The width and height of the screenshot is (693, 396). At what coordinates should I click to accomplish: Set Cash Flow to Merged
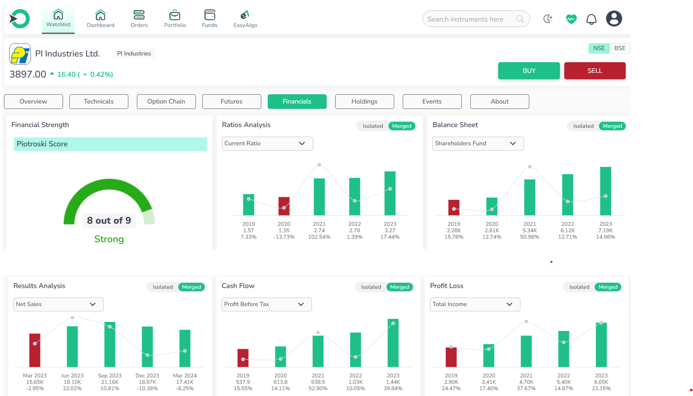pos(399,287)
